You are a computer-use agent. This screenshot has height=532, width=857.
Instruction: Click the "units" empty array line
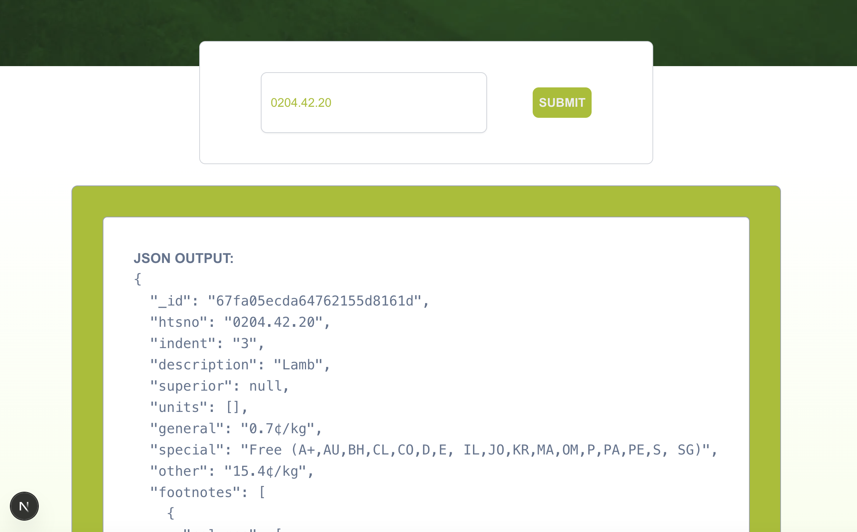[199, 407]
